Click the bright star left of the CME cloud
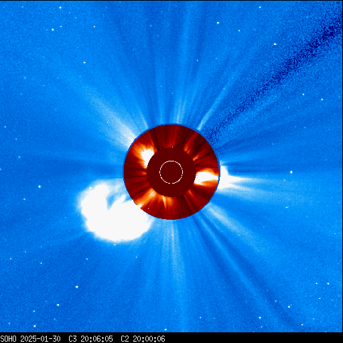Screen dimensions: 343x343 (40, 186)
